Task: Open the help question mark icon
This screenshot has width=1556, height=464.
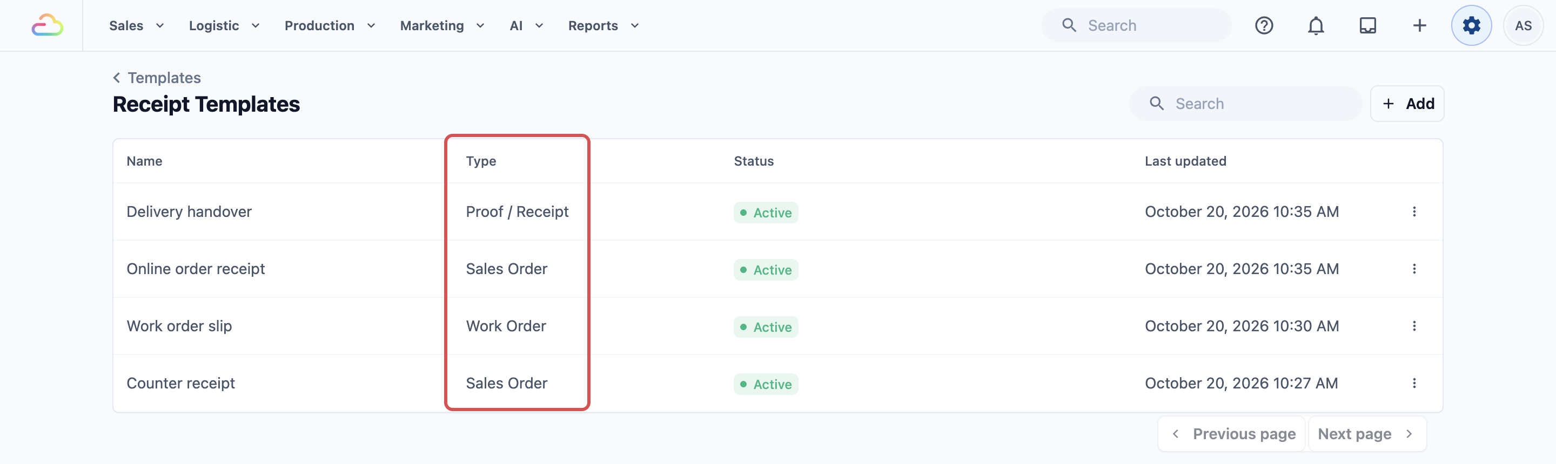Action: pos(1264,25)
